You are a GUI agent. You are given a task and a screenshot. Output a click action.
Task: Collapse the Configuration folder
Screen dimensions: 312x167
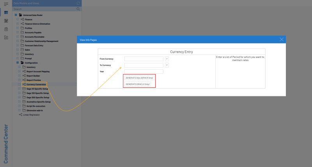[17, 63]
